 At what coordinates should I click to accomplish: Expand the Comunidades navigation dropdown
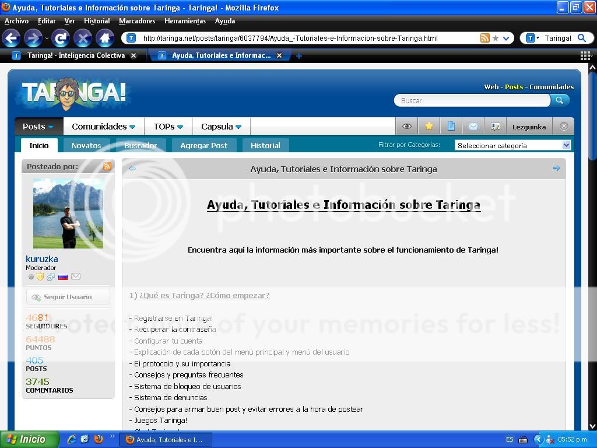pyautogui.click(x=104, y=127)
